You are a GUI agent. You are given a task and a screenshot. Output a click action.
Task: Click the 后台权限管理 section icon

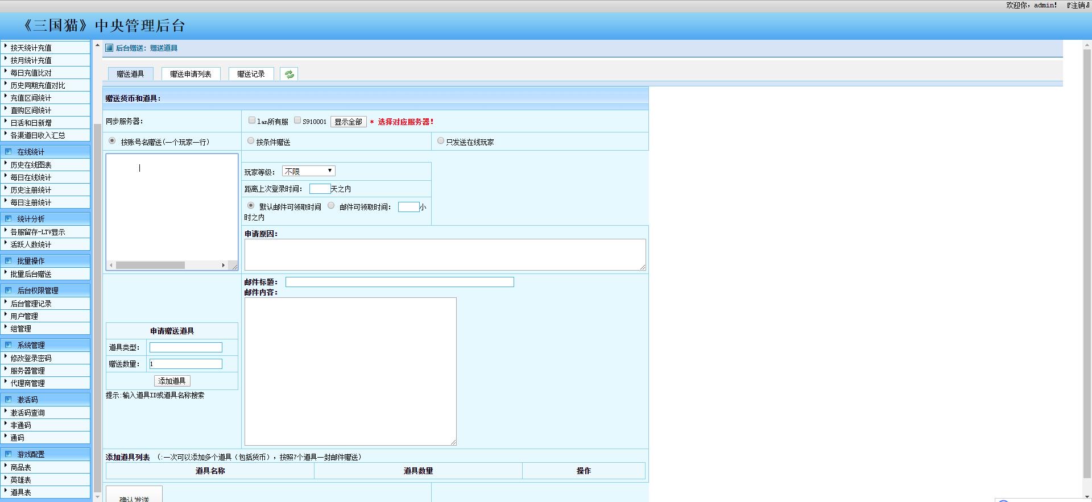pos(9,291)
